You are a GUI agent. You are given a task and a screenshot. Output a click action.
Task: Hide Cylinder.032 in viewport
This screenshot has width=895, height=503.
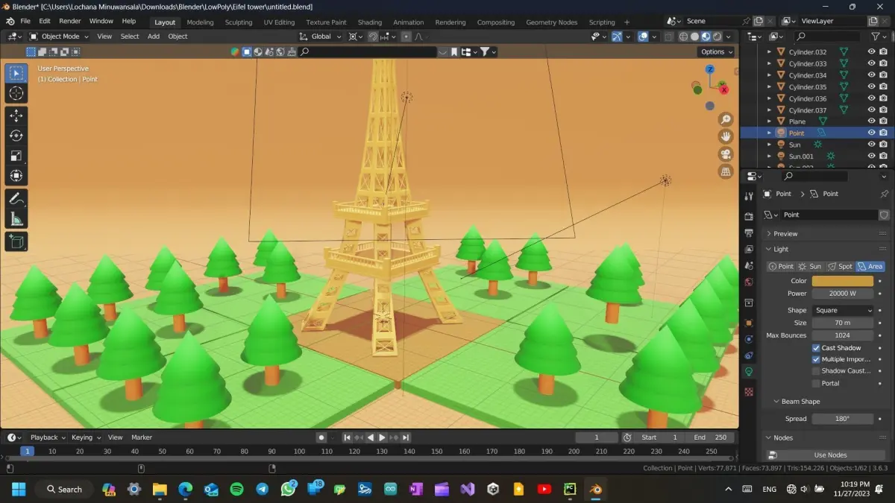pos(871,52)
